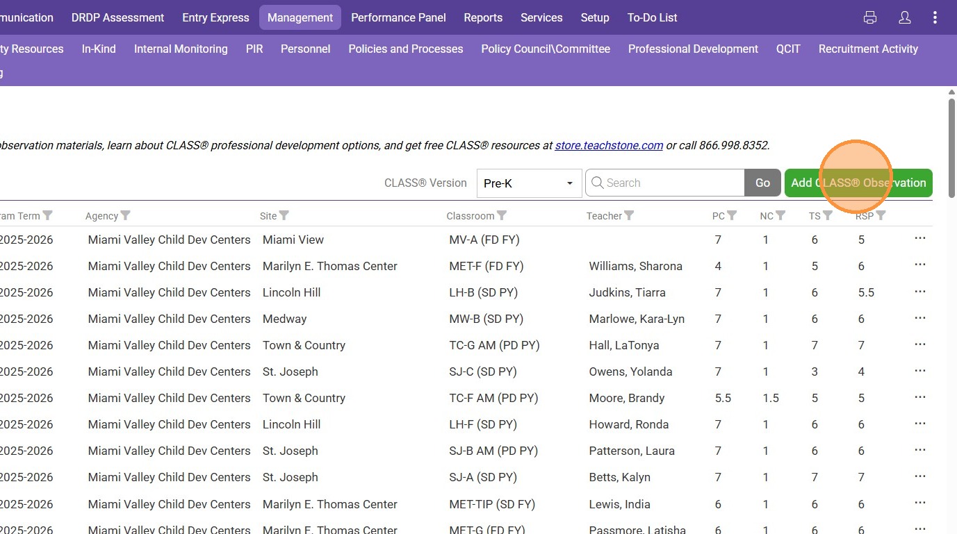Open the store.teachstone.com link
Screen dimensions: 957x534
point(609,146)
